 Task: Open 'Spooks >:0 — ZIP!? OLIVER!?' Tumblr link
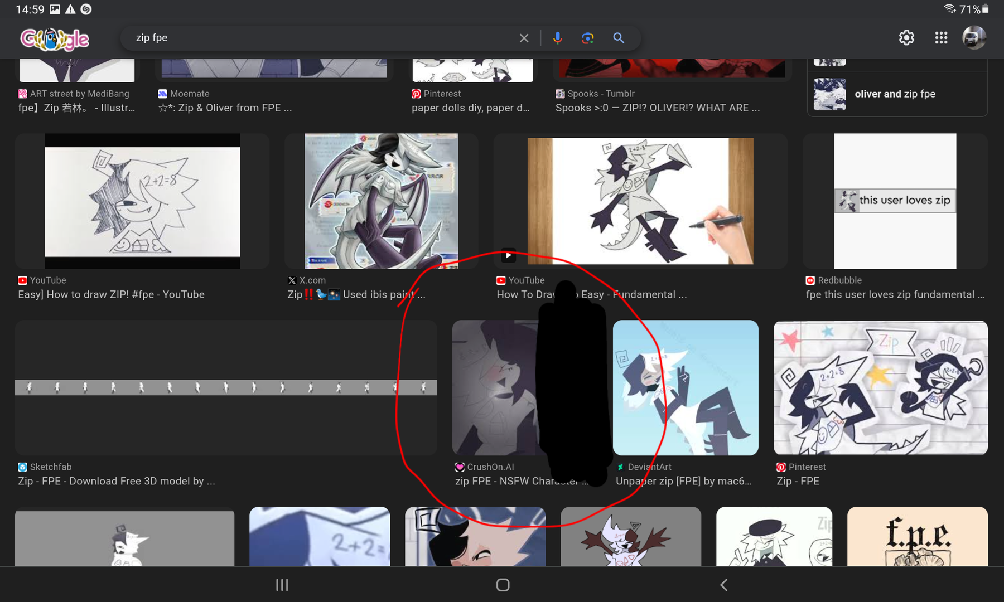click(x=658, y=108)
